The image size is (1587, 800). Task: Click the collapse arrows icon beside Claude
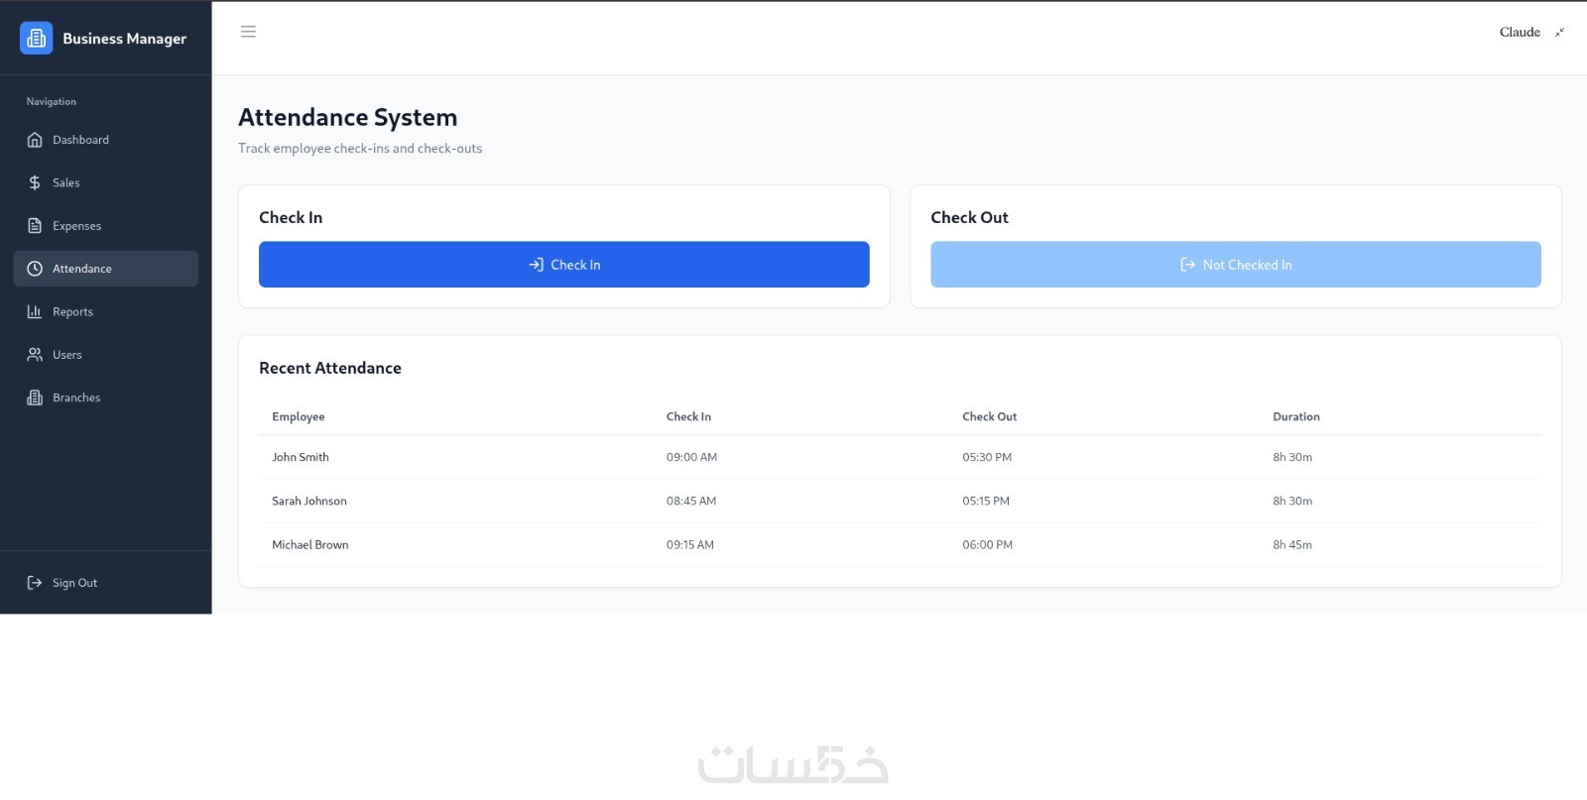click(x=1559, y=33)
